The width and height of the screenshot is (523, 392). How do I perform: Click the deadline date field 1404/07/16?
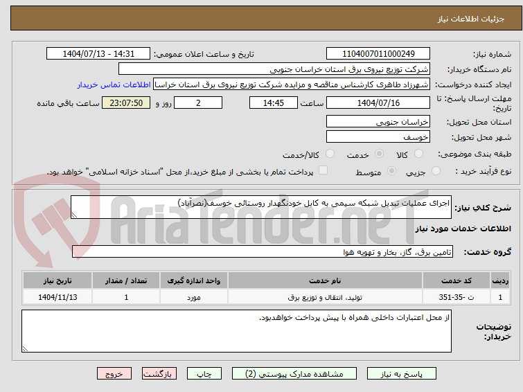point(378,103)
